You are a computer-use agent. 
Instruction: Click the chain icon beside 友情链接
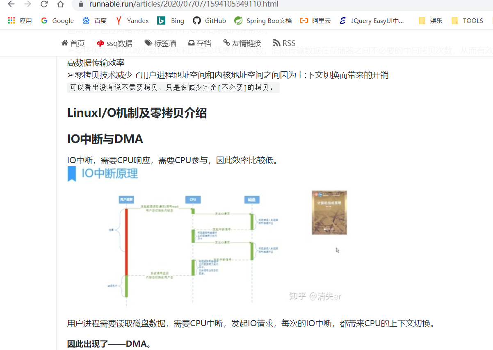[227, 43]
